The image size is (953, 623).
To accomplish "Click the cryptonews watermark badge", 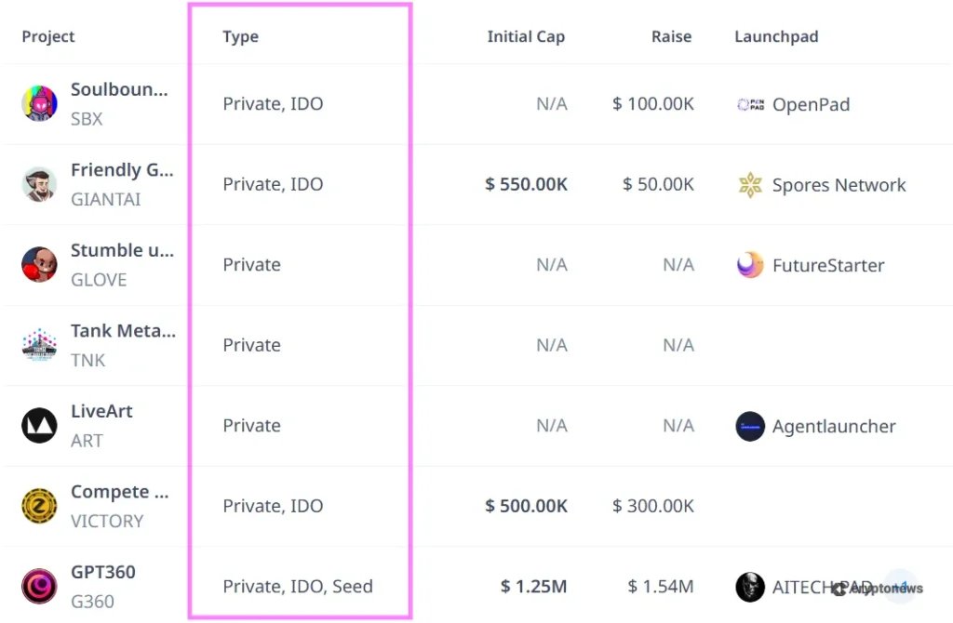I will click(x=876, y=588).
